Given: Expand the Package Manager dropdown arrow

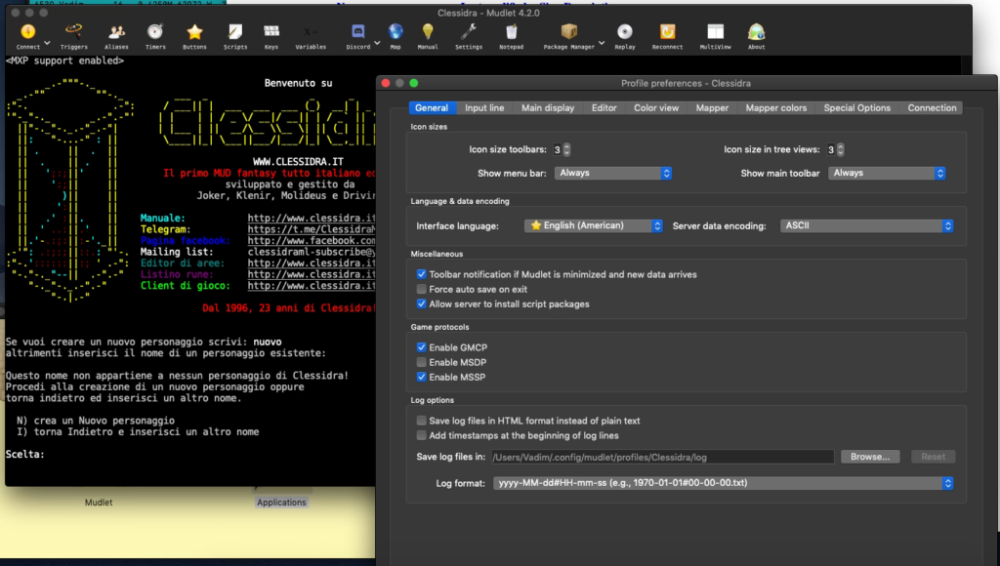Looking at the screenshot, I should click(x=602, y=43).
